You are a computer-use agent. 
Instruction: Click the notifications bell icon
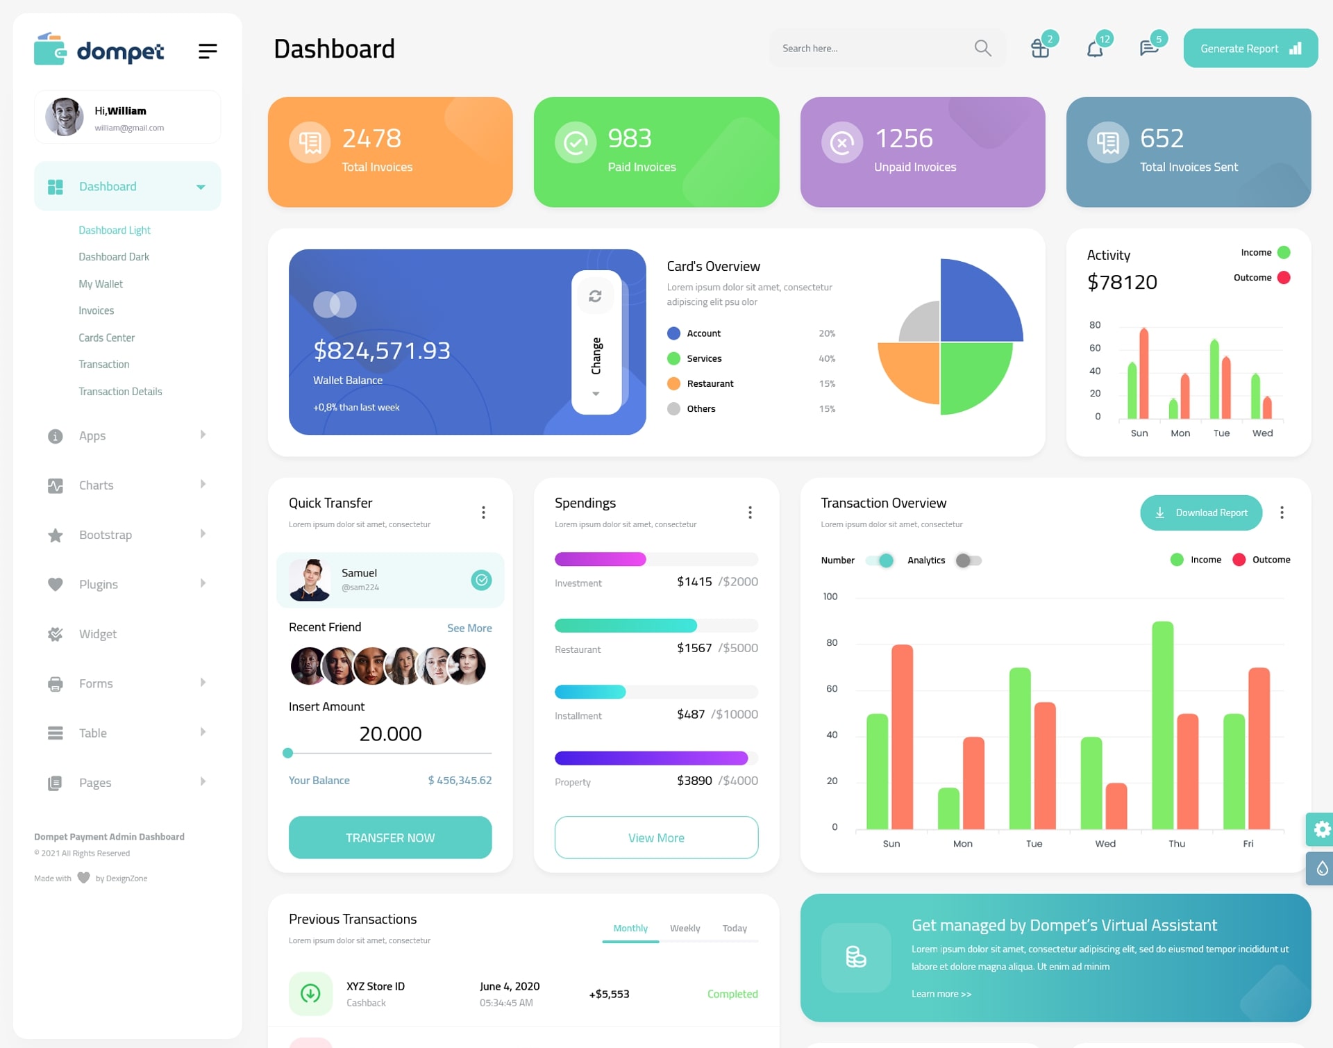[x=1095, y=48]
